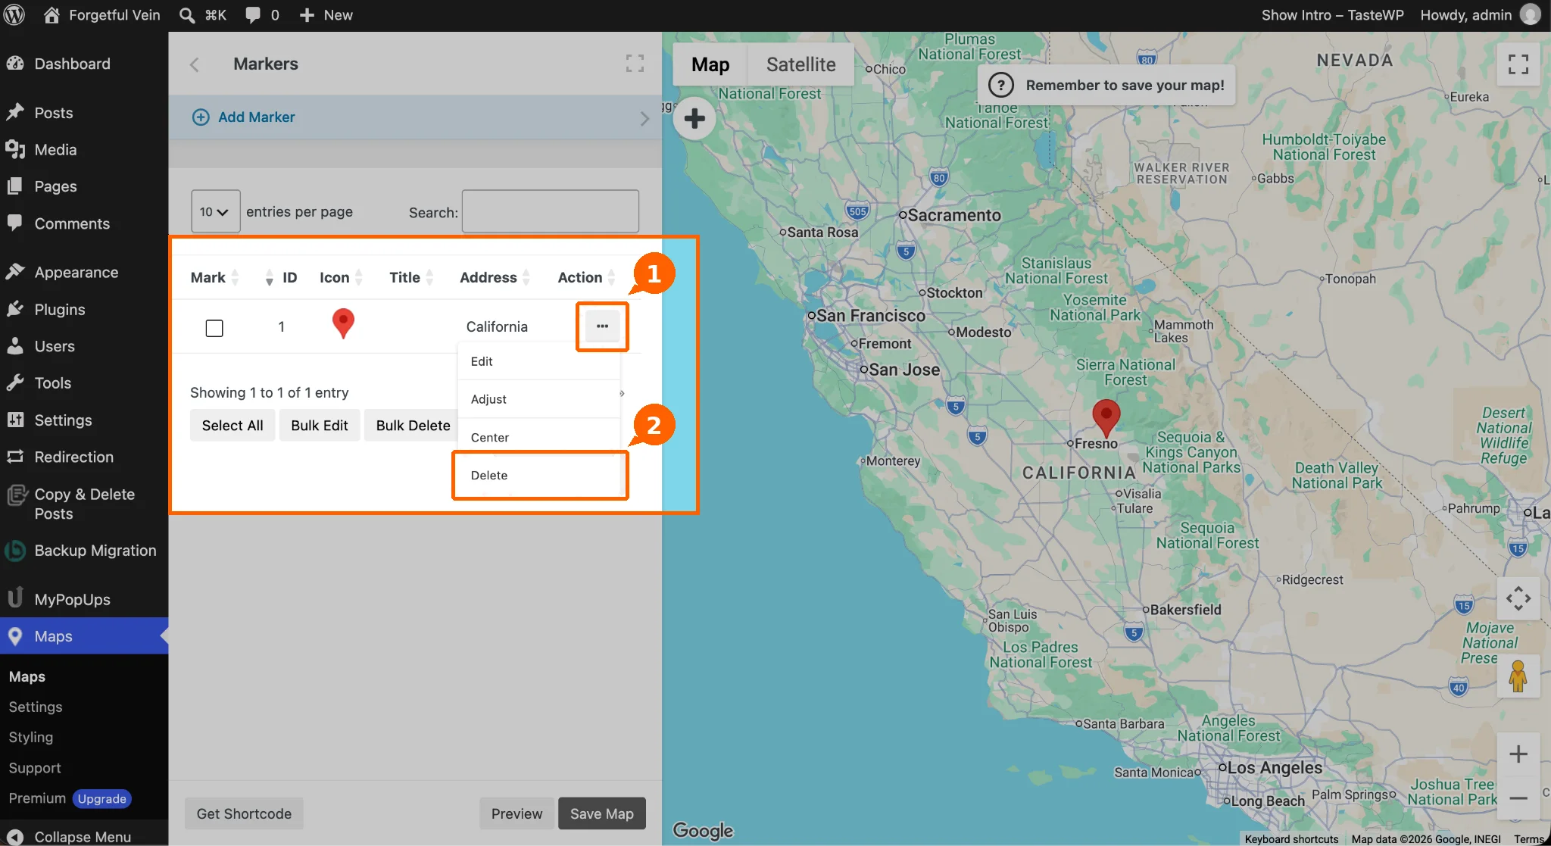
Task: Click the Save Map button
Action: click(x=601, y=813)
